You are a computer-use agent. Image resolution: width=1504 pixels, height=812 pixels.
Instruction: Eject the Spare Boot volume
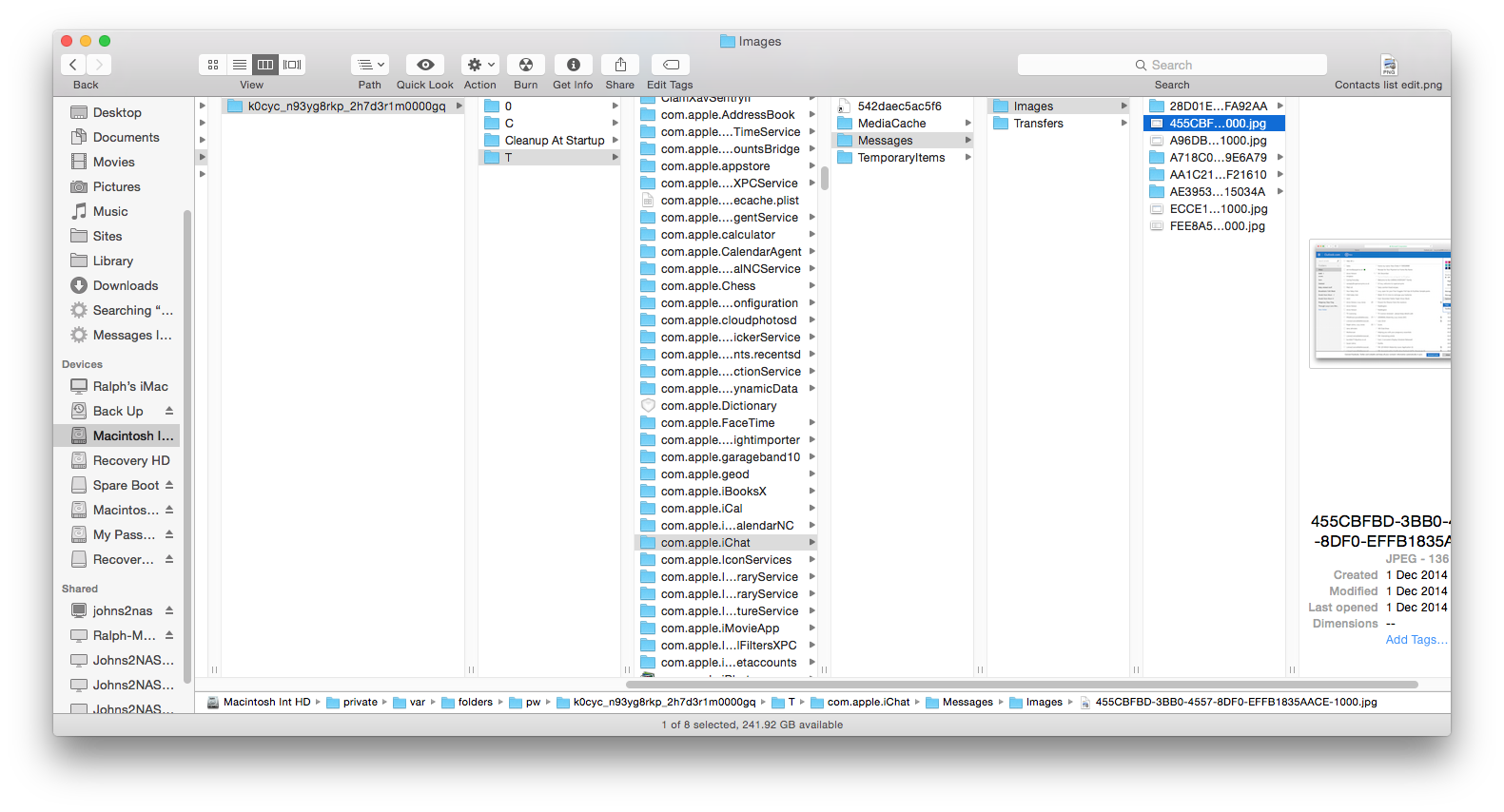(x=169, y=485)
